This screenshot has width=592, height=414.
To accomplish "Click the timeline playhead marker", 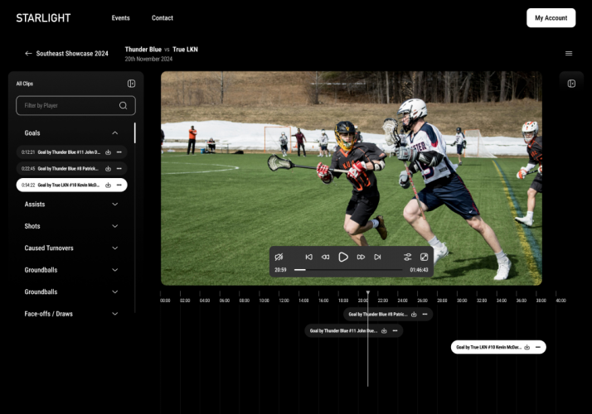I will point(368,292).
